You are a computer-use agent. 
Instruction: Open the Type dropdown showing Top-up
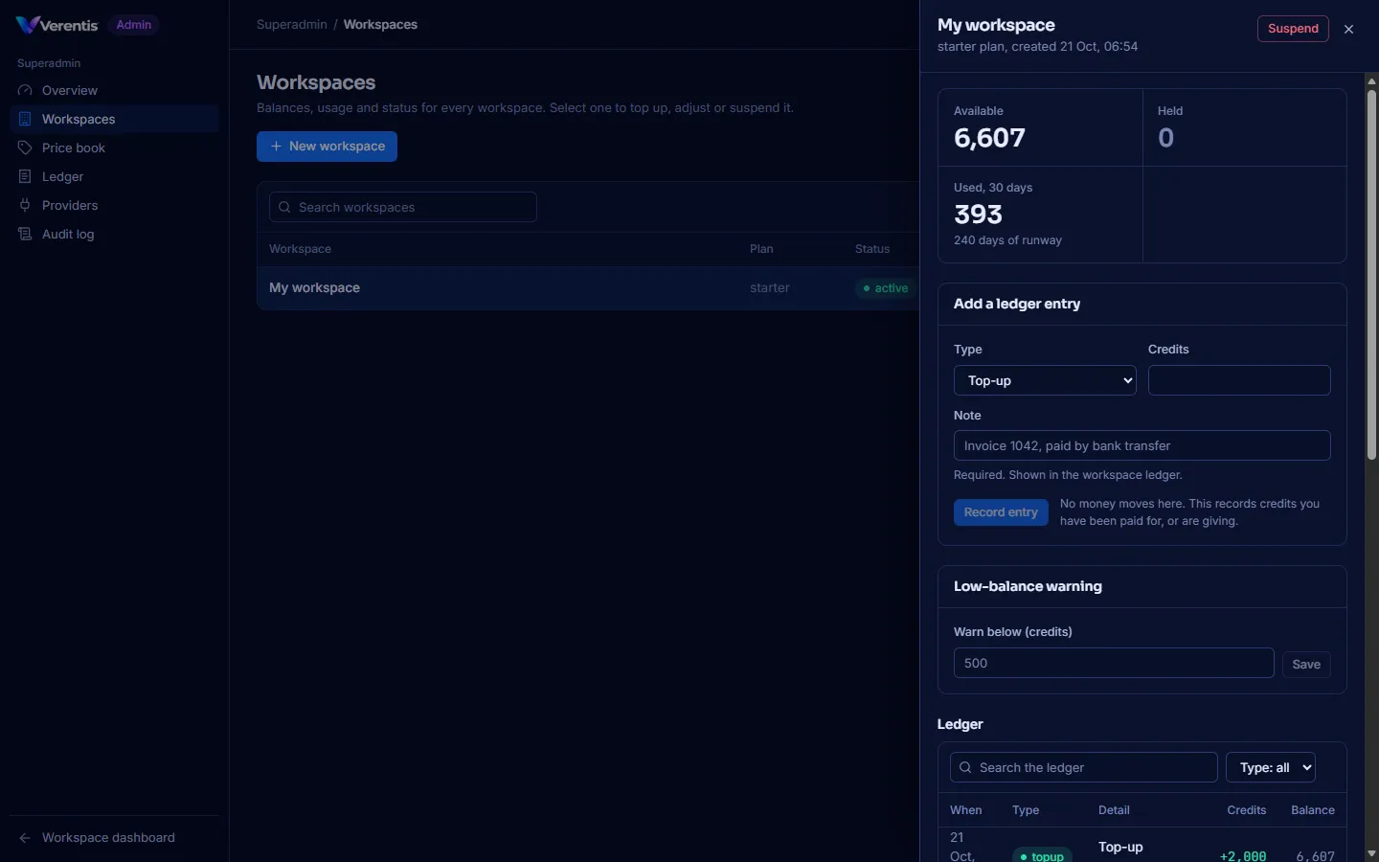pyautogui.click(x=1045, y=380)
